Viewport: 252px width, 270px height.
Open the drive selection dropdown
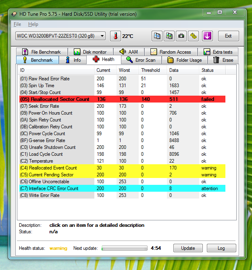point(60,36)
